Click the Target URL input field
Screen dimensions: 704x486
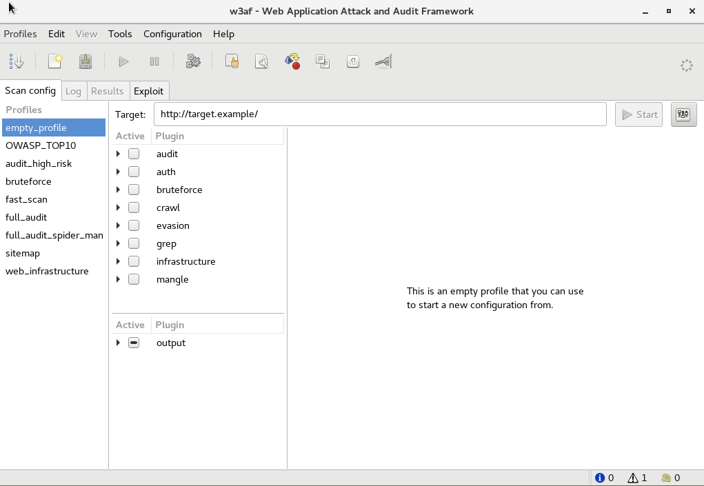tap(379, 114)
